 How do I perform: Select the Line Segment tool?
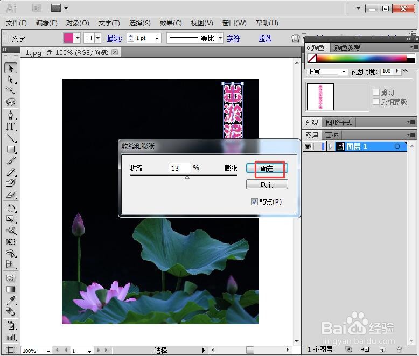tap(11, 138)
